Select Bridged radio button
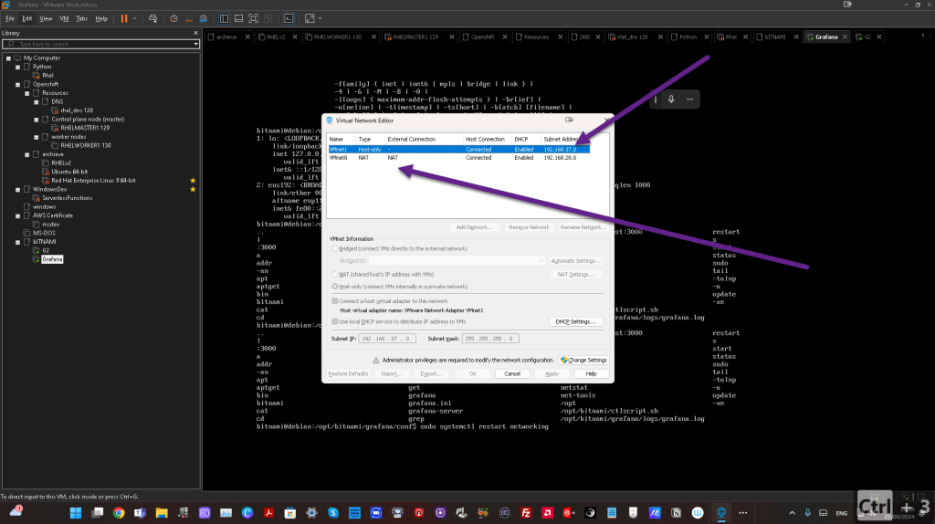935x524 pixels. 335,248
